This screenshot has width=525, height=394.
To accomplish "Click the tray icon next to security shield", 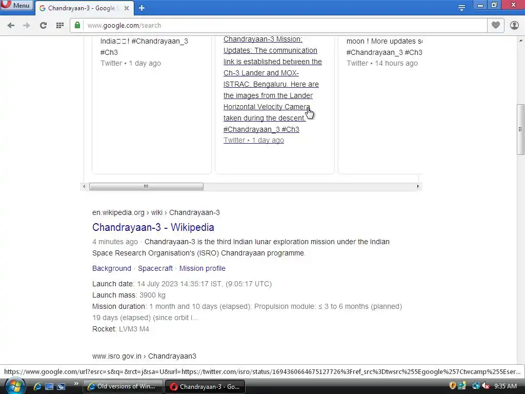I will pyautogui.click(x=462, y=386).
